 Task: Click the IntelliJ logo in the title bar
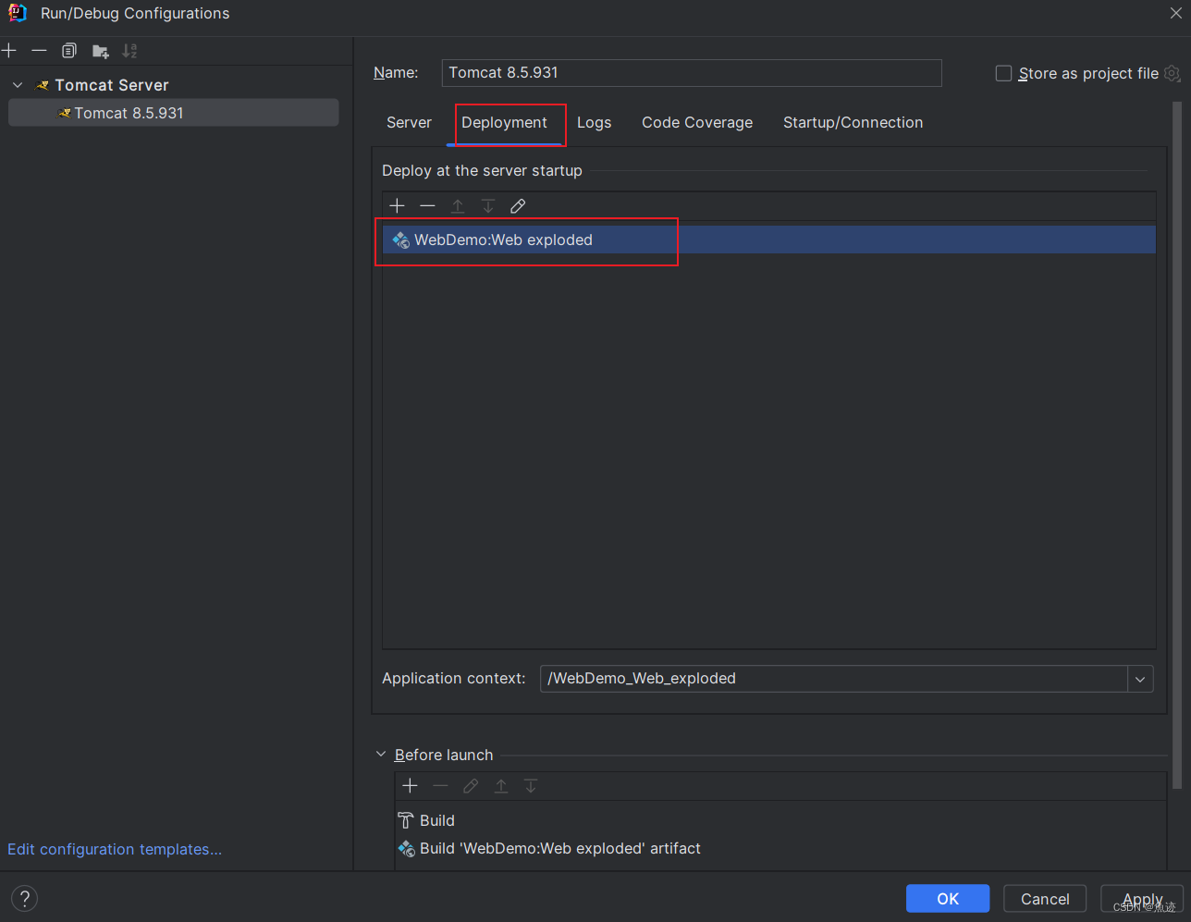[x=18, y=13]
